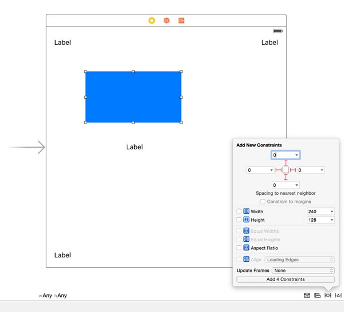
Task: Check the Equal Heights checkbox
Action: point(239,239)
